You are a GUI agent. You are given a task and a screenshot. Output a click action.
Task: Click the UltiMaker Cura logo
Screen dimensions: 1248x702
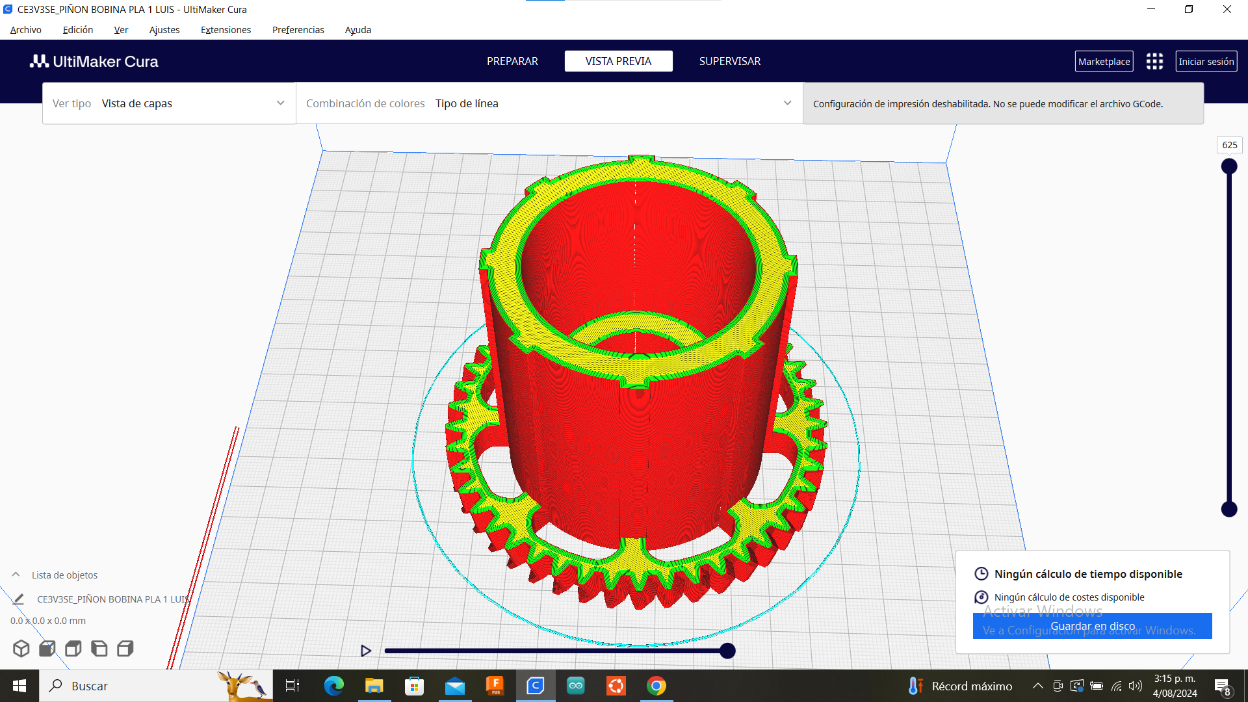[94, 61]
